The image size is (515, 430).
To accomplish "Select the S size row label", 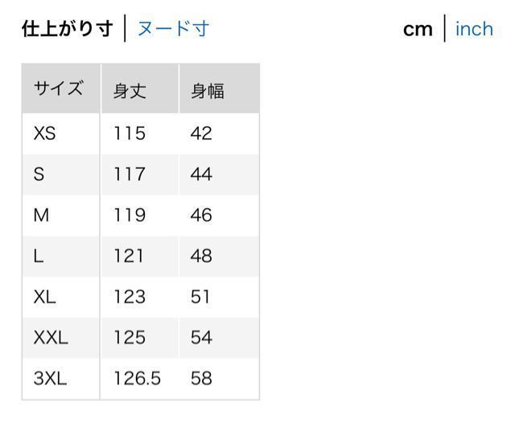I will point(39,174).
